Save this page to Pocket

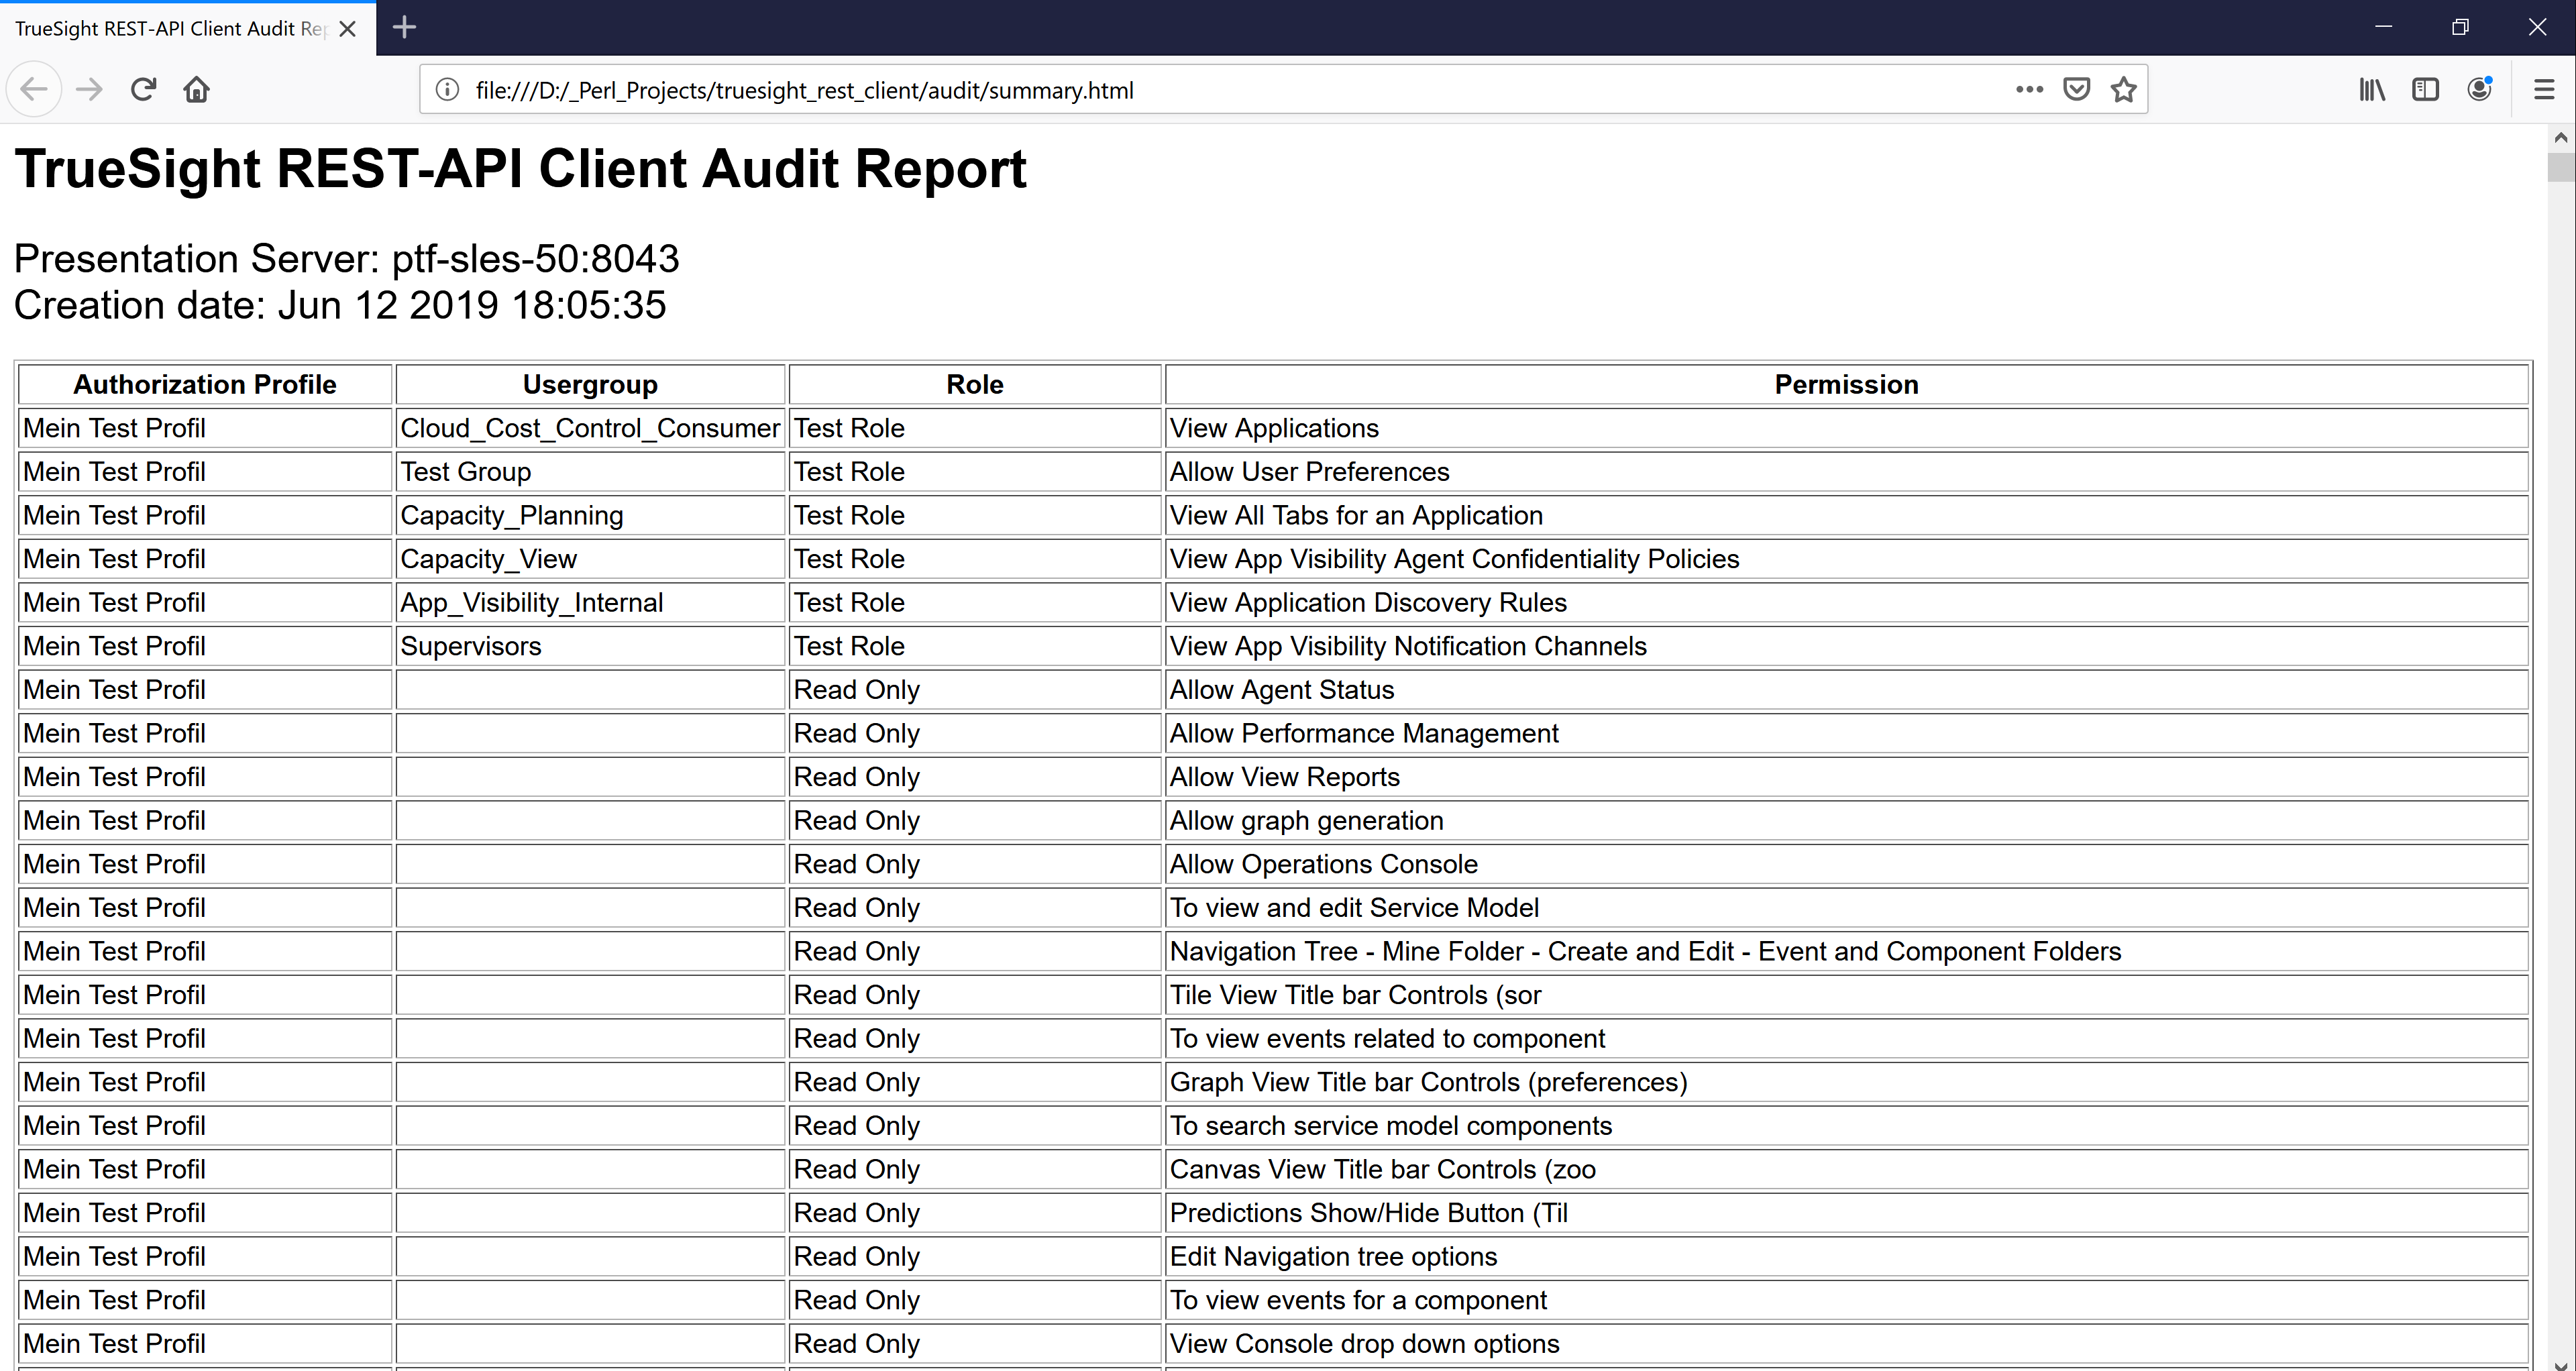[2077, 90]
